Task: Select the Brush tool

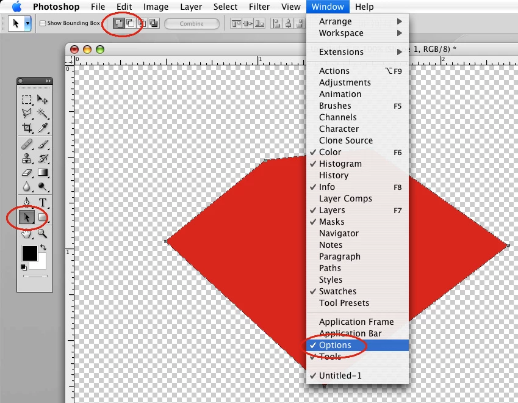Action: tap(42, 145)
